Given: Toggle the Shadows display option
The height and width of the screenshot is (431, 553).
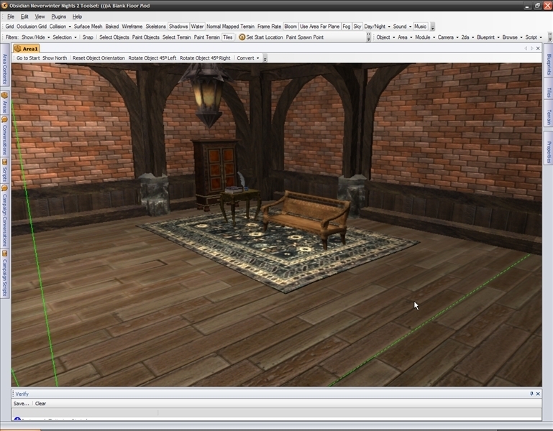Looking at the screenshot, I should tap(178, 27).
